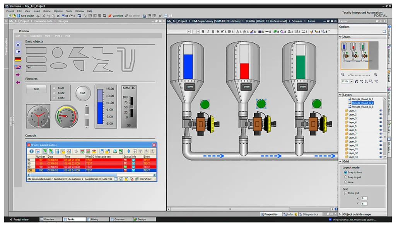
Task: Select the gauge element in Designs preview
Action: pyautogui.click(x=67, y=116)
